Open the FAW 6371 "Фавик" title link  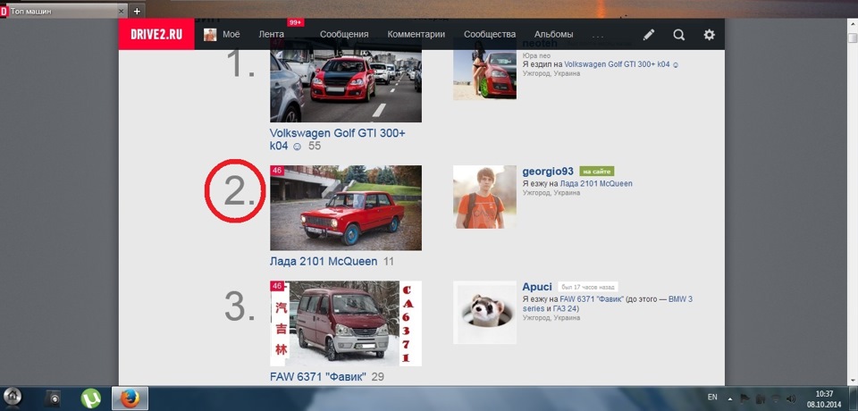tap(318, 377)
